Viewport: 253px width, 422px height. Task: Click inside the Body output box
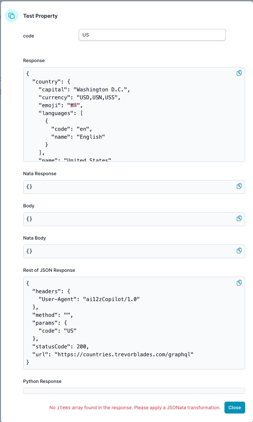click(x=131, y=219)
